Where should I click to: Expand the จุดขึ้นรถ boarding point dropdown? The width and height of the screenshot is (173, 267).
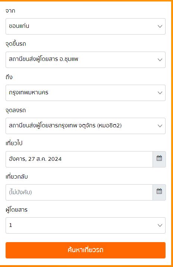[x=86, y=60]
